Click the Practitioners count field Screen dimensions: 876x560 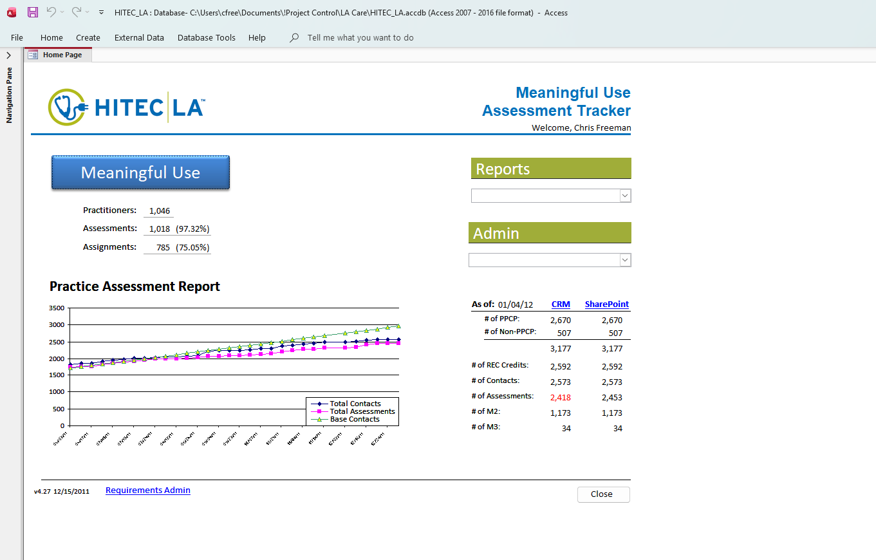159,211
